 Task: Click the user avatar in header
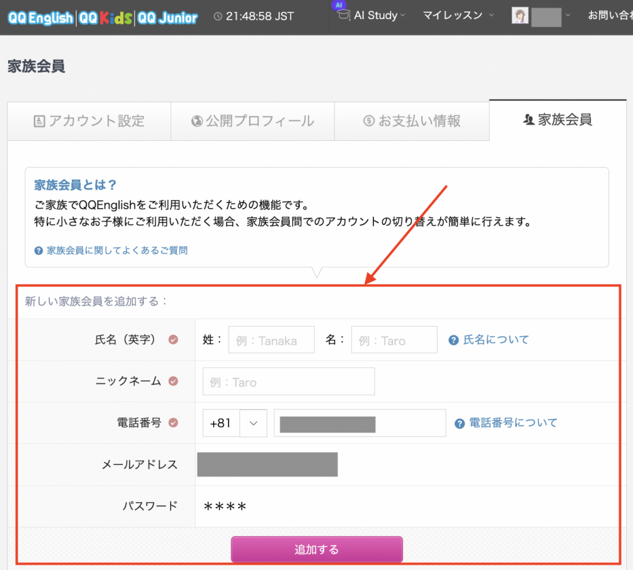point(520,16)
